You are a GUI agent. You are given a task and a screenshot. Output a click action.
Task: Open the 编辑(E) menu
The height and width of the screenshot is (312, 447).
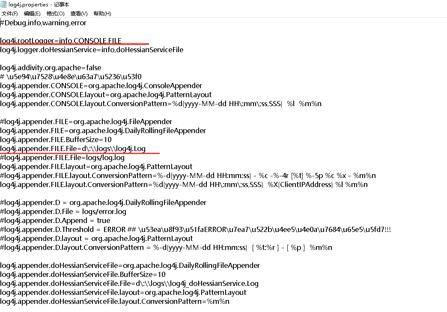tap(32, 13)
